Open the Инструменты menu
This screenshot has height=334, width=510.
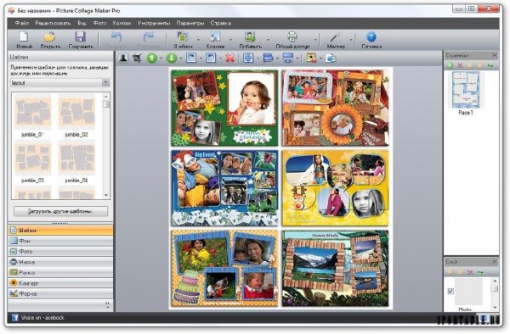[x=154, y=23]
